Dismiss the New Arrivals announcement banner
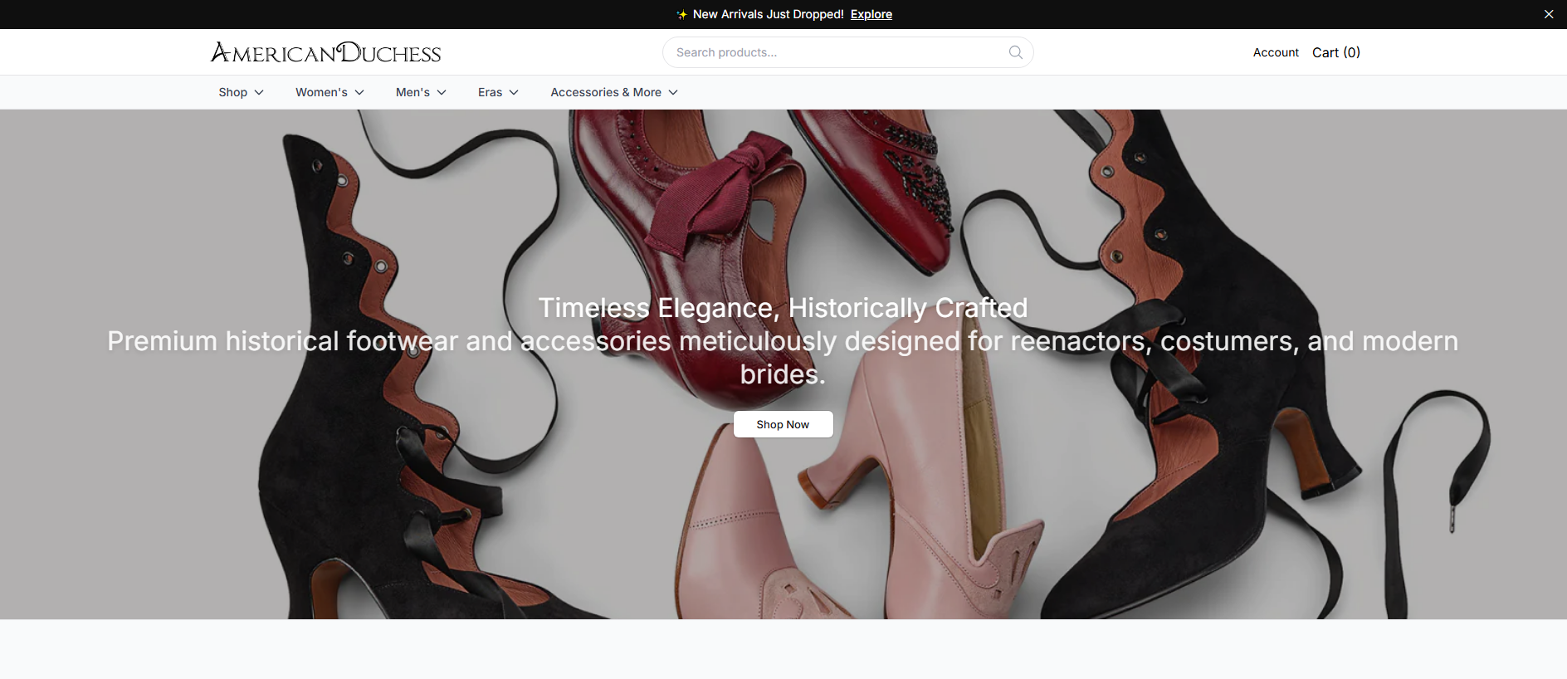Viewport: 1567px width, 679px height. tap(1549, 14)
